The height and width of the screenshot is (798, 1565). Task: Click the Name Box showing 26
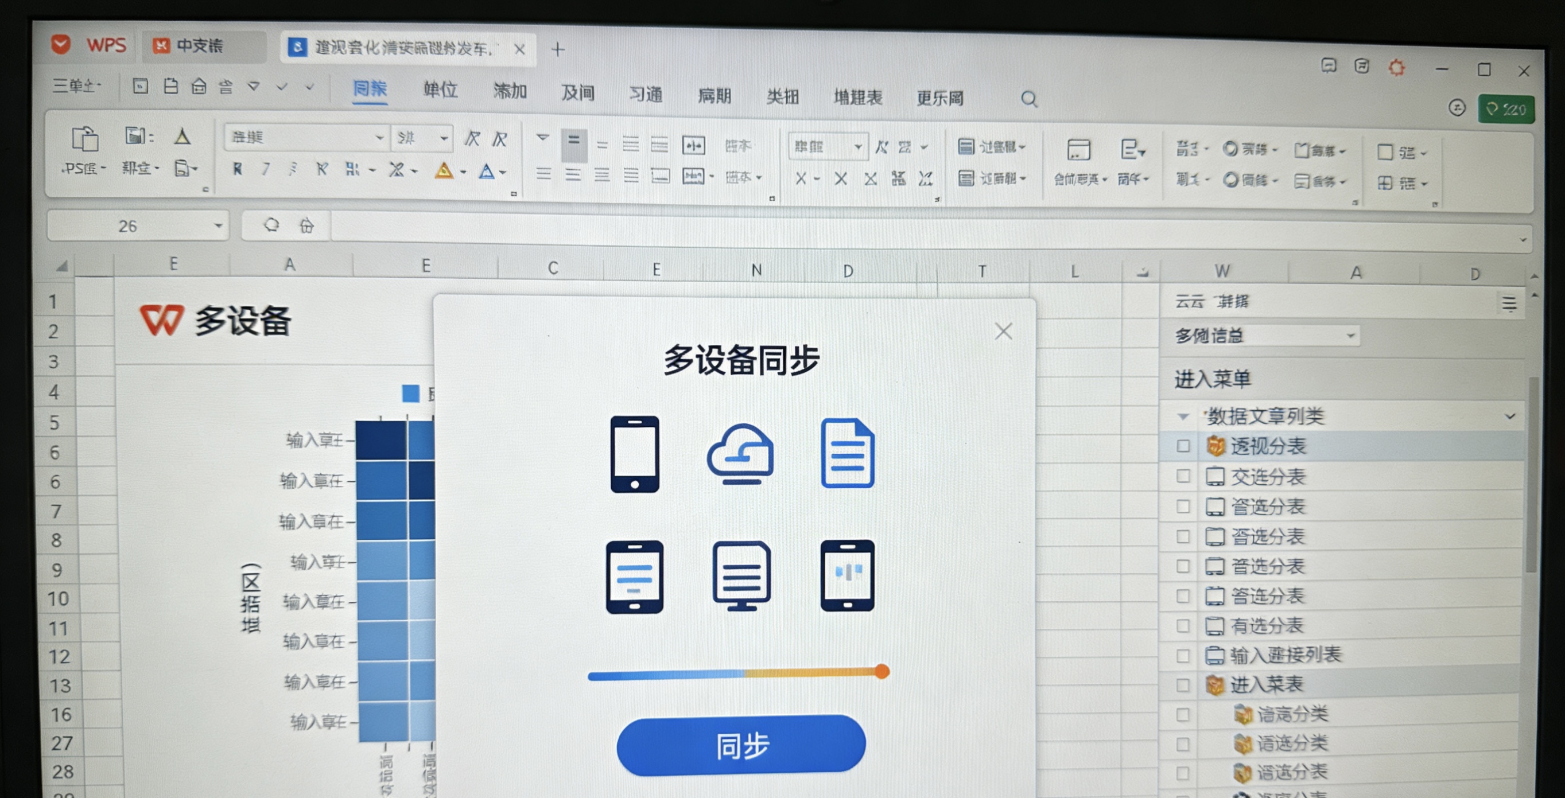click(x=127, y=225)
